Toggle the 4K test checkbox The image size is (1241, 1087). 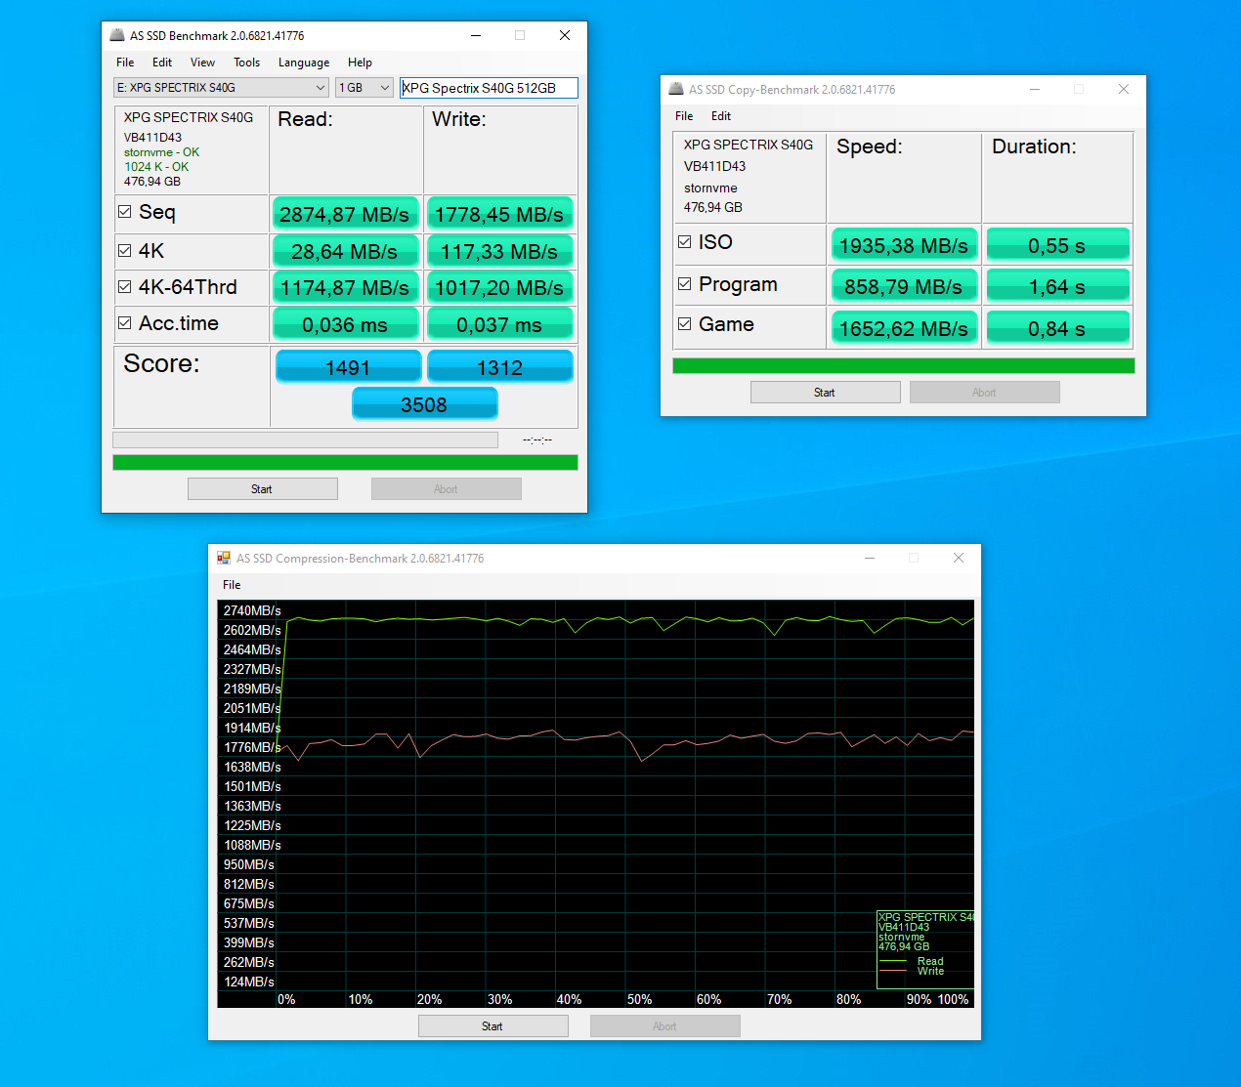(124, 251)
